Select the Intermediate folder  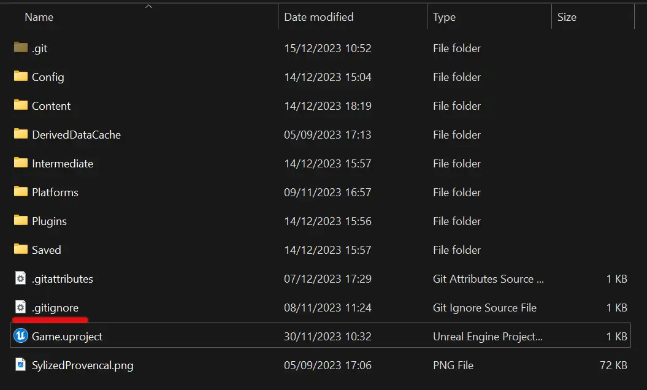pos(61,163)
